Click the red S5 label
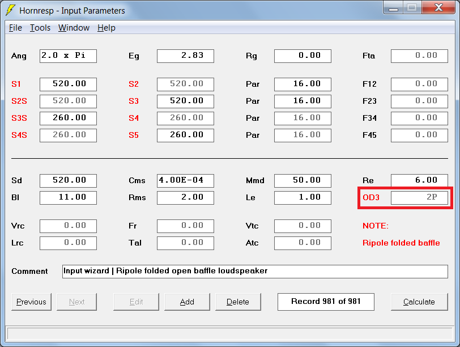Viewport: 460px width, 347px height. [134, 136]
